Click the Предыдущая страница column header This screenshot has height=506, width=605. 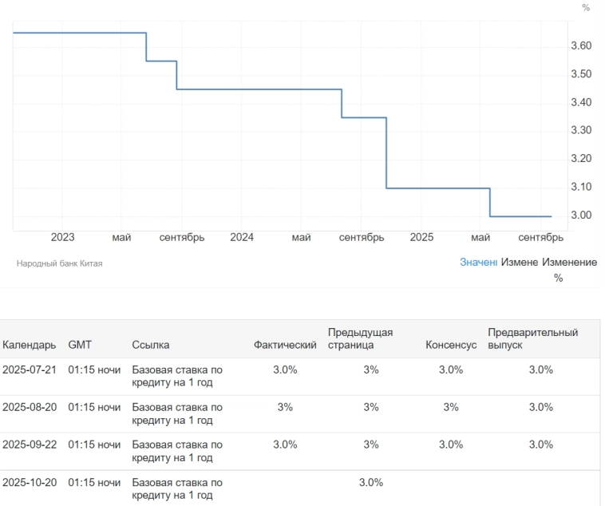(x=360, y=338)
